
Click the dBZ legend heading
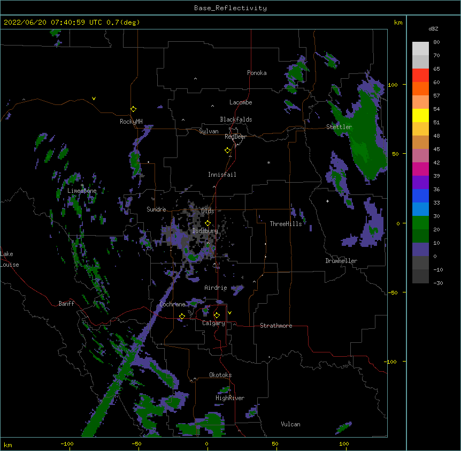click(433, 28)
